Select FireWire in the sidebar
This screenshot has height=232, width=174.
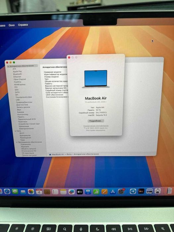click(x=18, y=82)
